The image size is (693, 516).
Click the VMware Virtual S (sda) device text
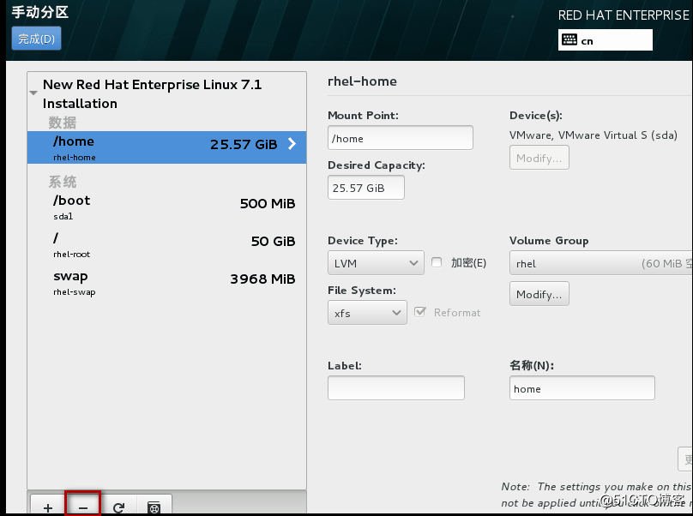(594, 135)
